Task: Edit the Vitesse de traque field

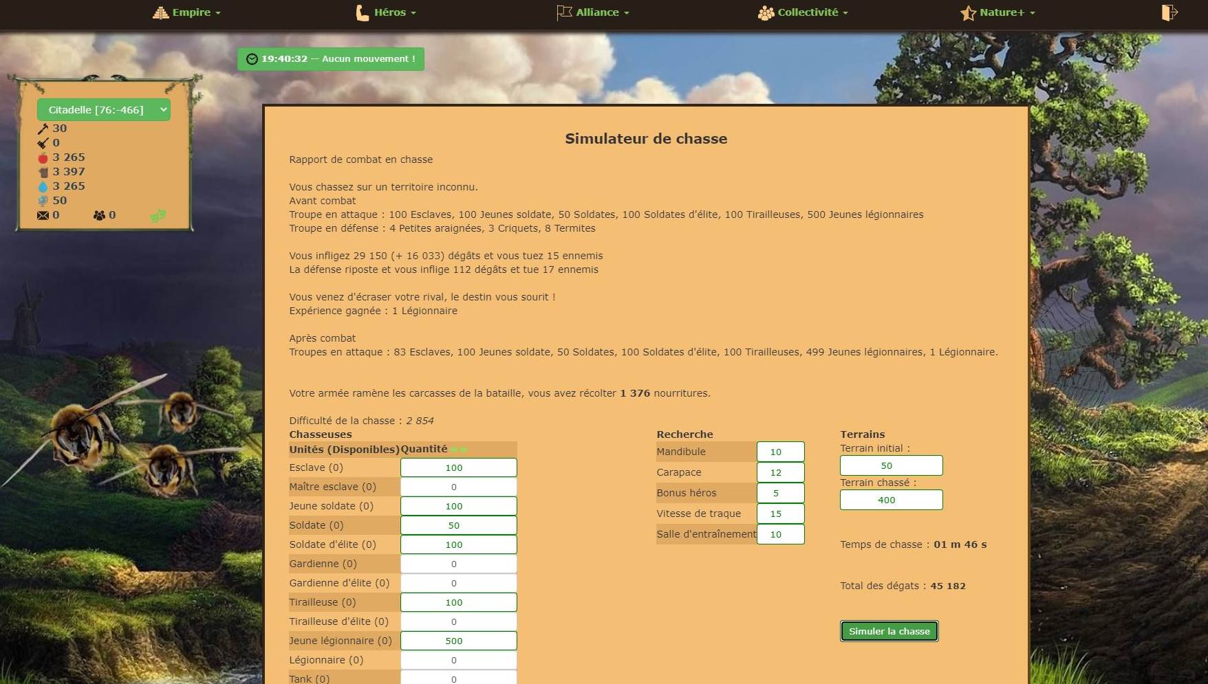Action: 780,514
